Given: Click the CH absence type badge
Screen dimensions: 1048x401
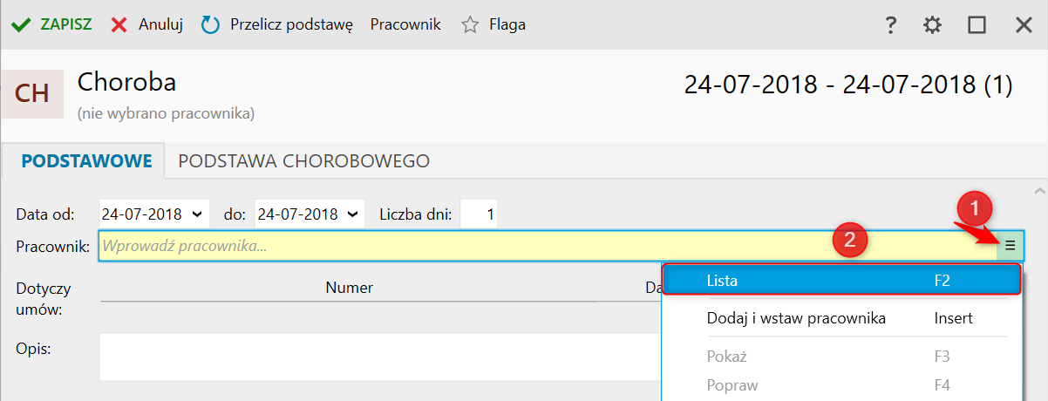Looking at the screenshot, I should [x=32, y=93].
